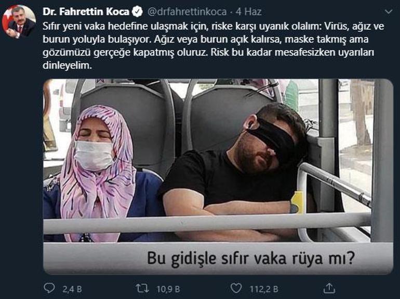This screenshot has width=400, height=299.
Task: Open Dr. Fahrettin Koca profile name
Action: (86, 12)
